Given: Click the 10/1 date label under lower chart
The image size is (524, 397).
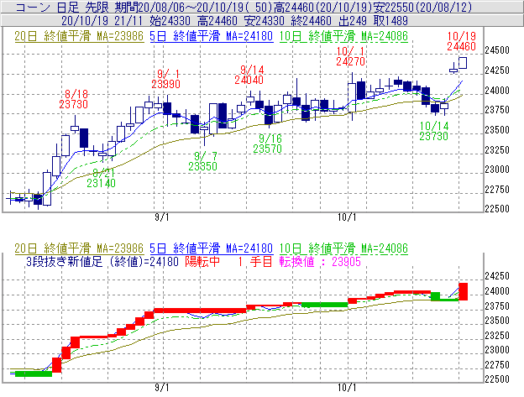Looking at the screenshot, I should [x=347, y=388].
